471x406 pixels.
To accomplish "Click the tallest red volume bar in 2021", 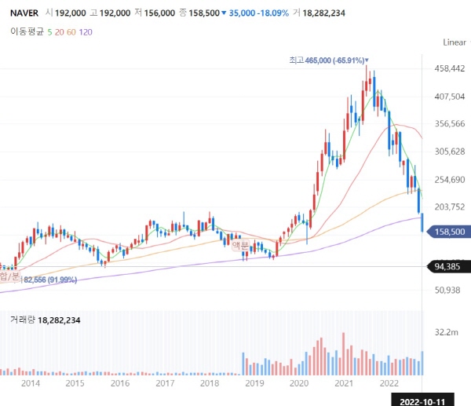I will 343,353.
